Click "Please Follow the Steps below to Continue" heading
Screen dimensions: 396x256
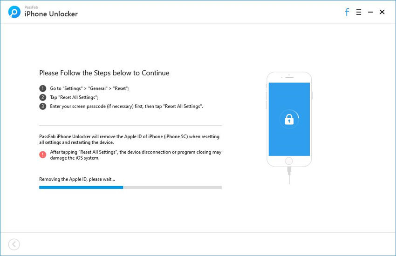104,73
